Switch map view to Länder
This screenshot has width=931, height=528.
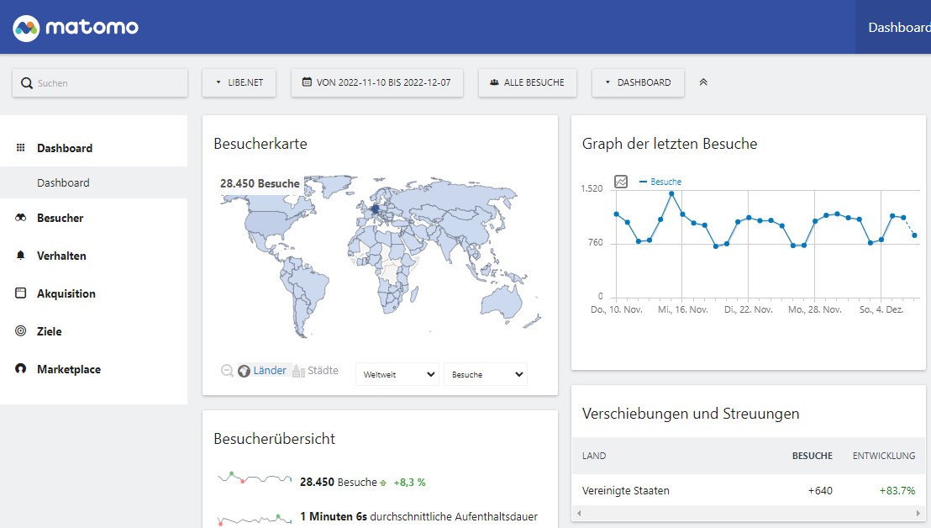pos(262,371)
